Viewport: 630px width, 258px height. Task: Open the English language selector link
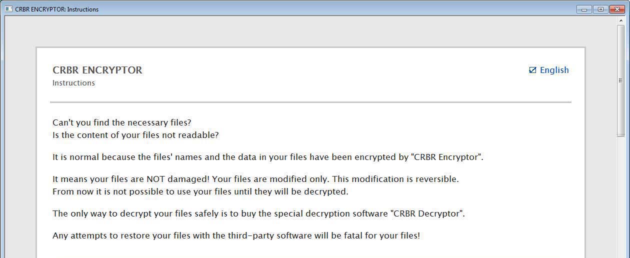tap(554, 70)
